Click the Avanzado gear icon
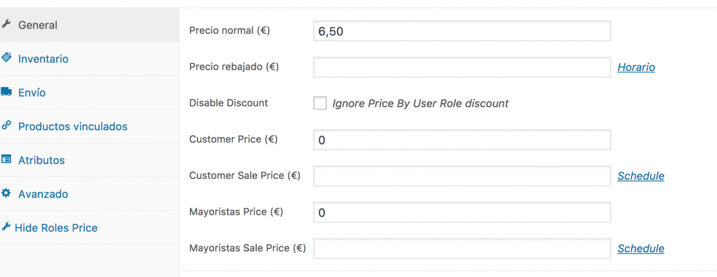This screenshot has height=277, width=717. [6, 193]
